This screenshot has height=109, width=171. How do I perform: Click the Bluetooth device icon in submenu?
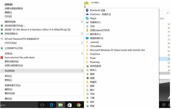(87, 10)
